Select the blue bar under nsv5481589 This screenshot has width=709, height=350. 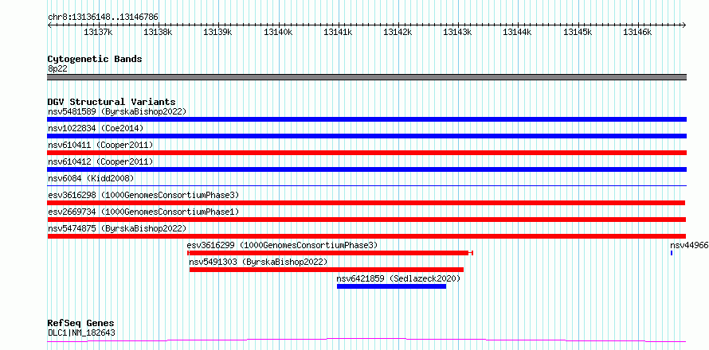pyautogui.click(x=366, y=119)
